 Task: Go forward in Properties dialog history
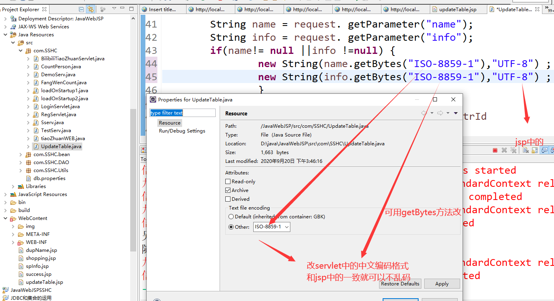click(x=440, y=113)
